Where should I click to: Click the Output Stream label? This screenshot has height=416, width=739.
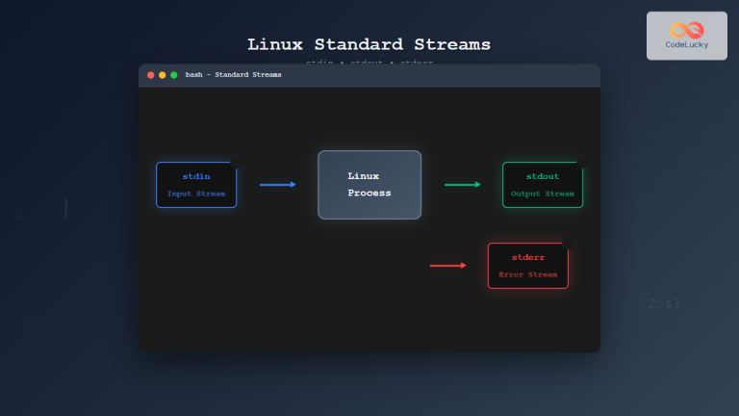(542, 194)
